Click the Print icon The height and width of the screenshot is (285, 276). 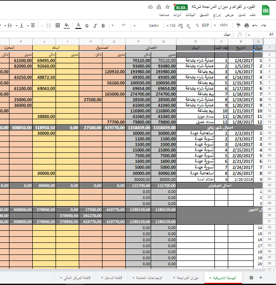coord(247,25)
